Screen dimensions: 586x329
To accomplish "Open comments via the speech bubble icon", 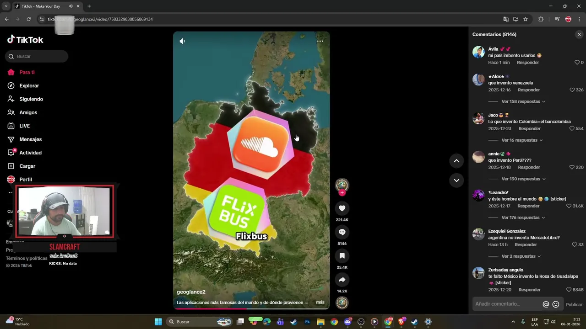I will [342, 232].
